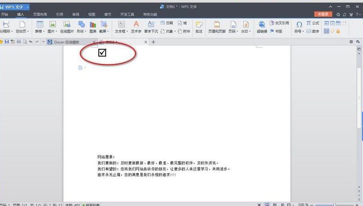Open the quick access toolbar customize arrow

coord(43,42)
